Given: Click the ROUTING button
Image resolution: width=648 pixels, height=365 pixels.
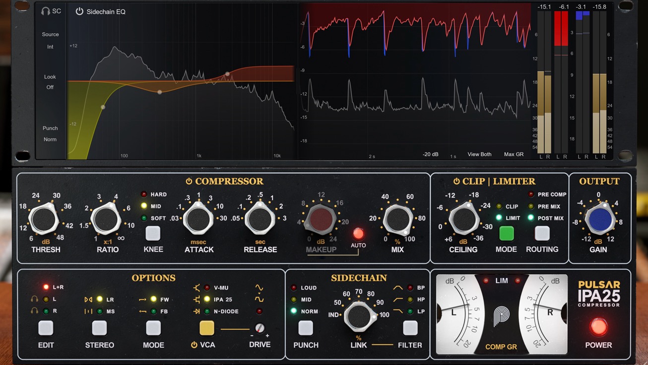Looking at the screenshot, I should 542,233.
